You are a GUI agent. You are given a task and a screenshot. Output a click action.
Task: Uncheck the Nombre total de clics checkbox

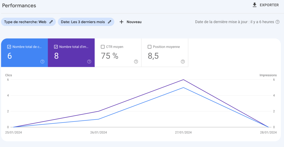pyautogui.click(x=9, y=47)
